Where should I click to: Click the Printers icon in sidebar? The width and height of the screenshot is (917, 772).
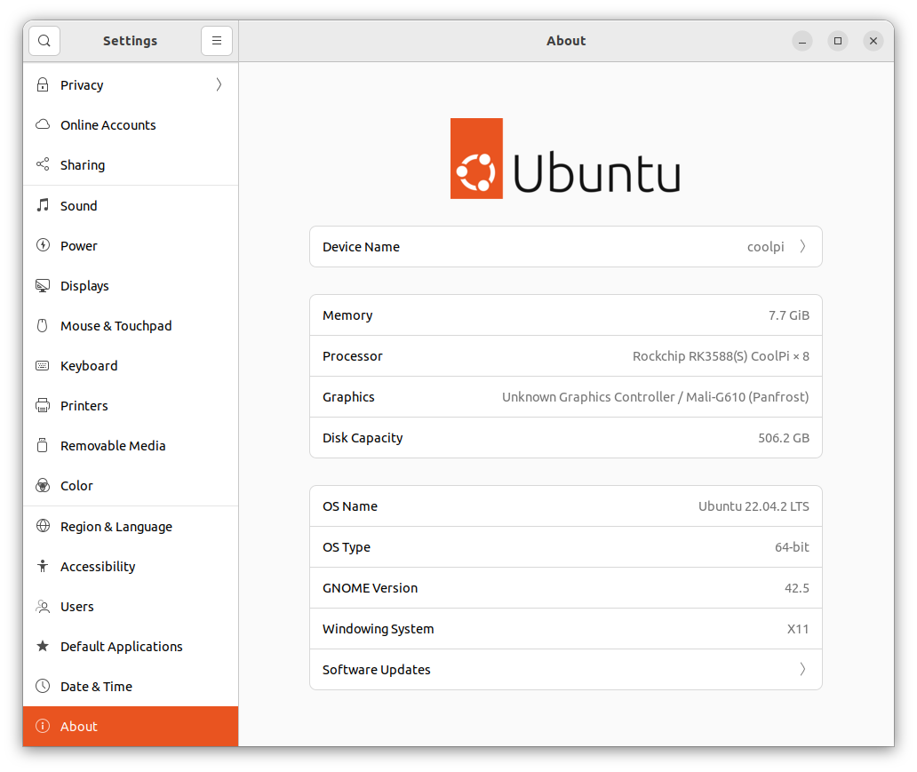pyautogui.click(x=43, y=405)
